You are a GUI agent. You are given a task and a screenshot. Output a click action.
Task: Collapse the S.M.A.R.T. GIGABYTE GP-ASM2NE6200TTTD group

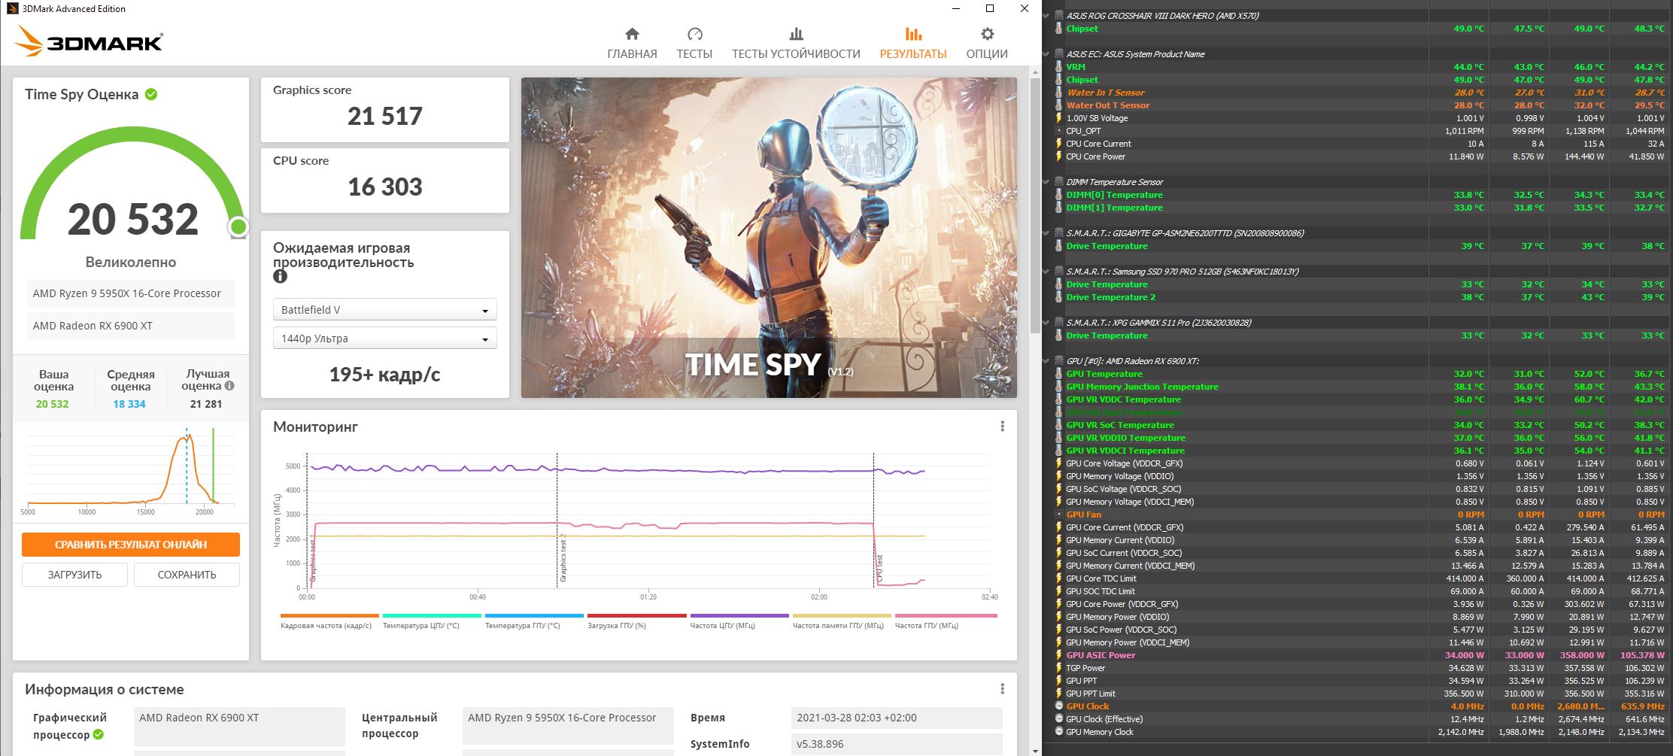point(1046,233)
